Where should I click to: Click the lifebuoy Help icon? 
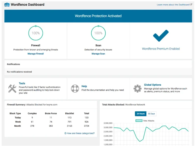pyautogui.click(x=75, y=88)
